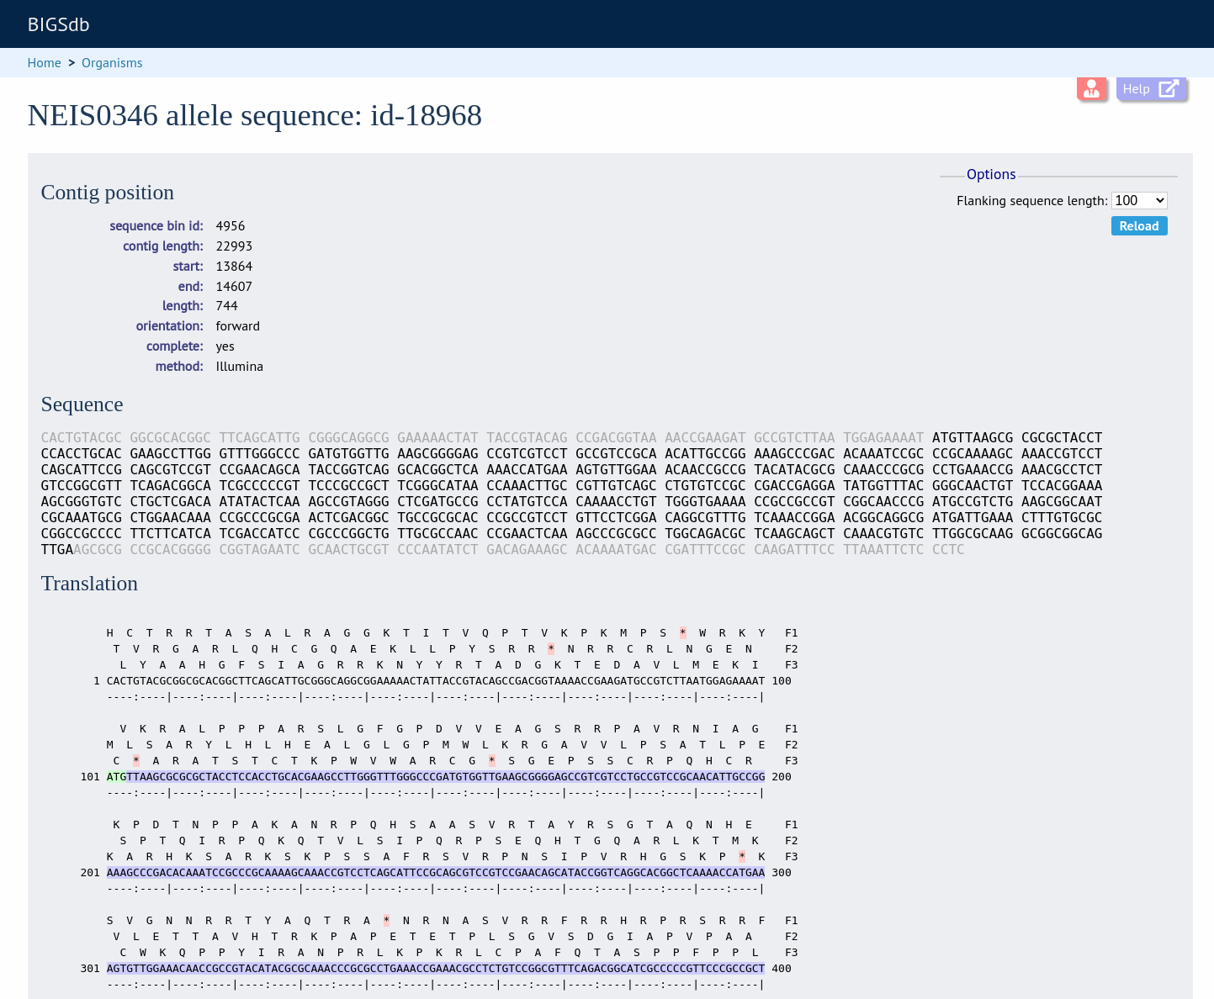
Task: Click the orientation value forward
Action: pos(238,326)
